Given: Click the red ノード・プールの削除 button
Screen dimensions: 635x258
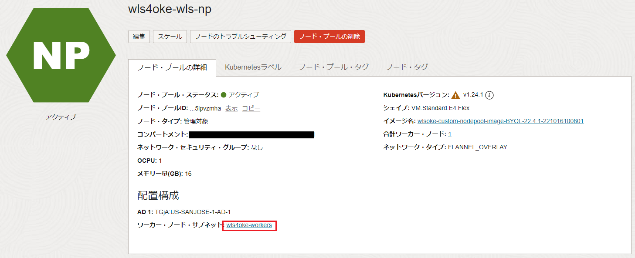Looking at the screenshot, I should click(x=329, y=37).
